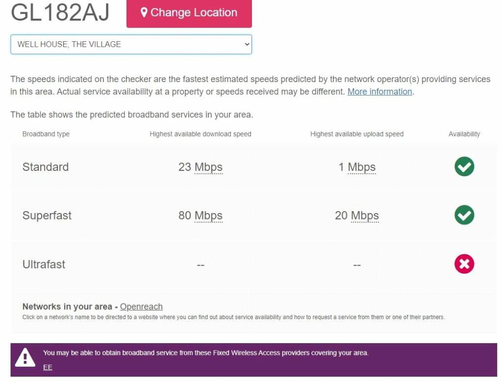Screen dimensions: 502x382
Task: Click the location pin icon on the Change Location button
Action: tap(144, 12)
